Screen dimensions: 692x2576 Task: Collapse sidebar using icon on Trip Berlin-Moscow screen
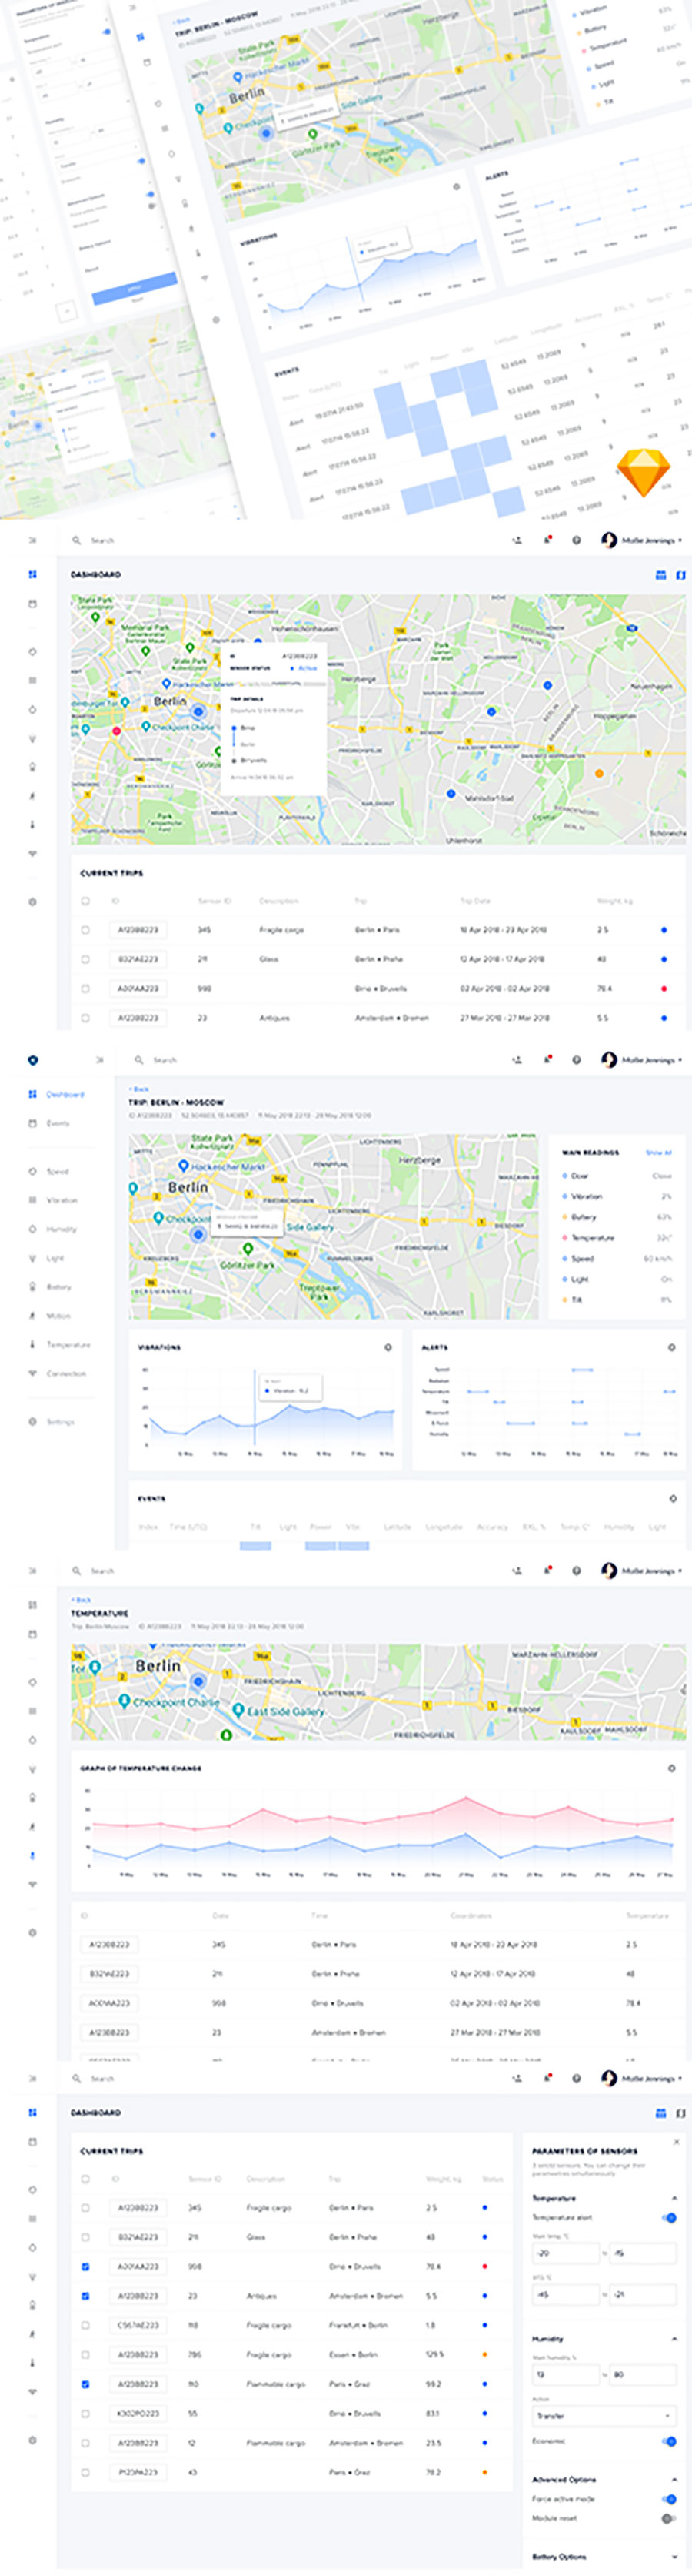(99, 1059)
